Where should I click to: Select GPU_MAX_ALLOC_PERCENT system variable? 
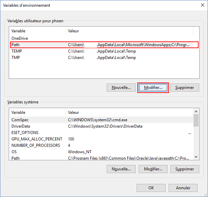coord(37,139)
